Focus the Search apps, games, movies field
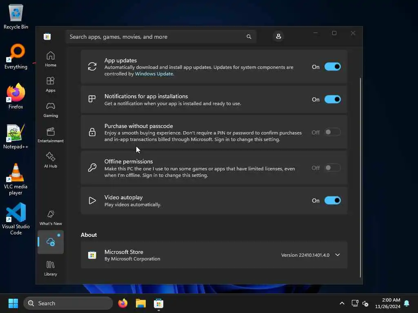This screenshot has height=313, width=418. (x=161, y=37)
